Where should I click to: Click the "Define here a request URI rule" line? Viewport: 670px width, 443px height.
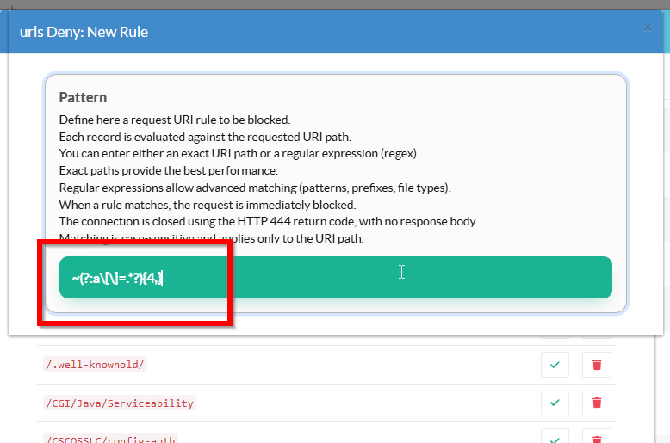point(174,119)
